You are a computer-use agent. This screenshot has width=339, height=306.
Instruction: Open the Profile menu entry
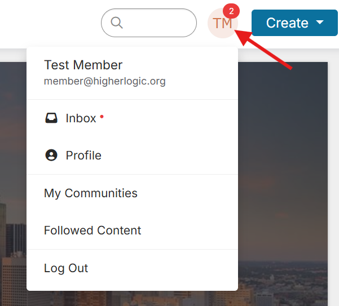coord(132,156)
